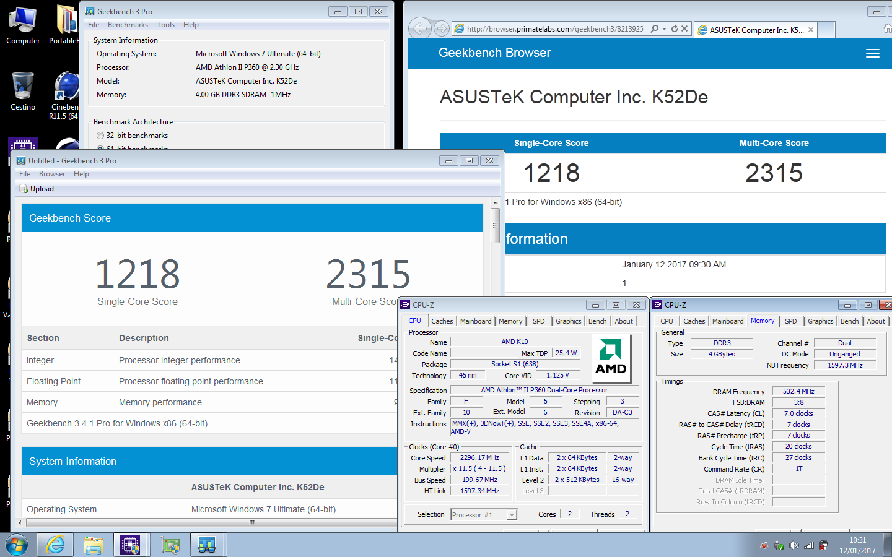Open the File menu in Geekbench 3 Pro

point(94,25)
